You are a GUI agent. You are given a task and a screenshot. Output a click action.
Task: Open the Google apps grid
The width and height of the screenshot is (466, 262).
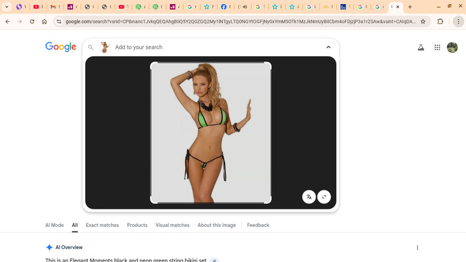tap(437, 47)
